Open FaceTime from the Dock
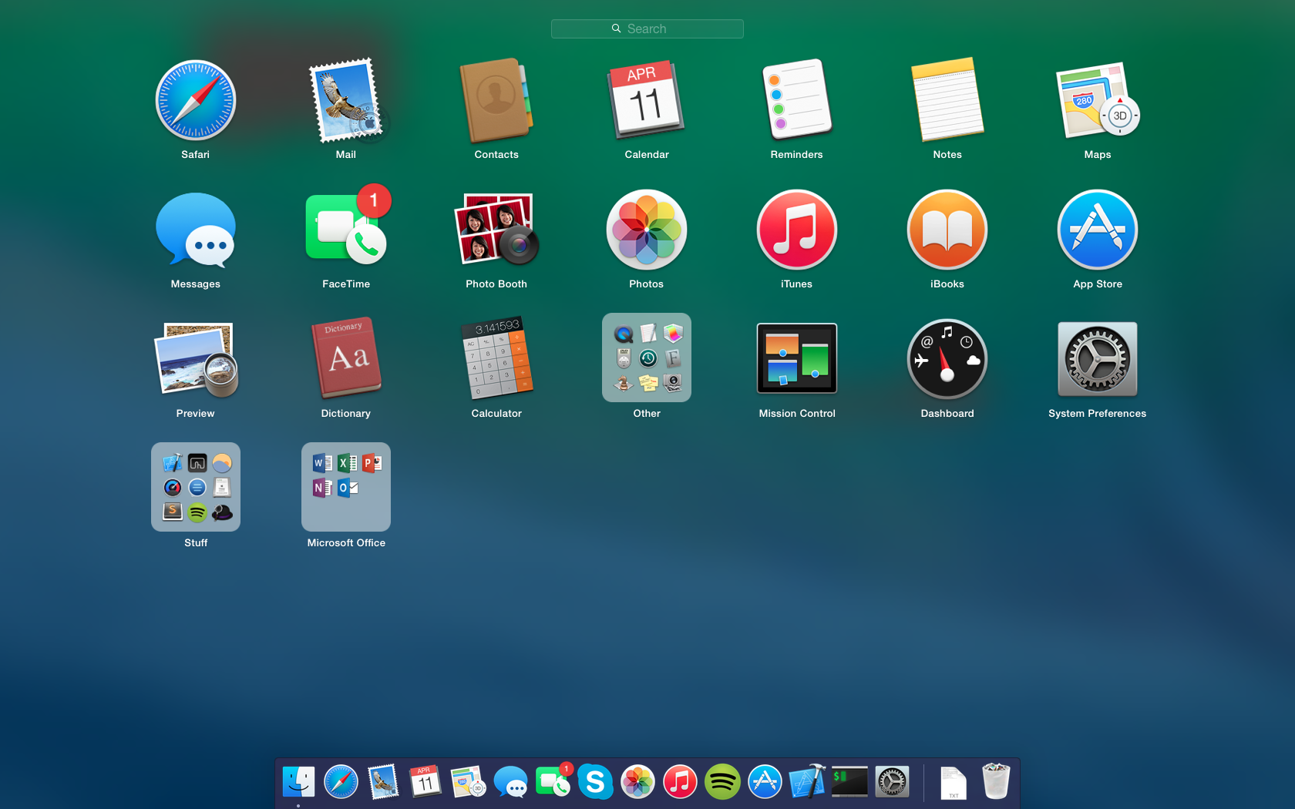 pos(553,782)
